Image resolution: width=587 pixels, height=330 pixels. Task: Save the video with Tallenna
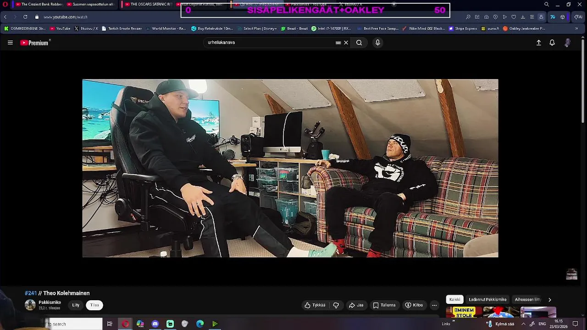coord(384,305)
